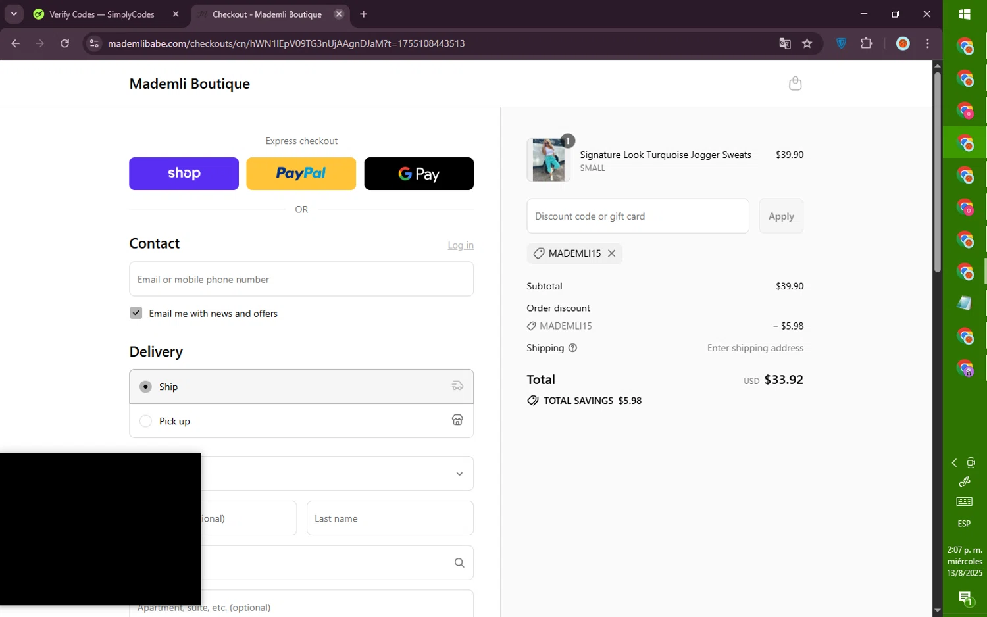Click the shipping truck icon in Ship row
The image size is (987, 617).
(457, 386)
